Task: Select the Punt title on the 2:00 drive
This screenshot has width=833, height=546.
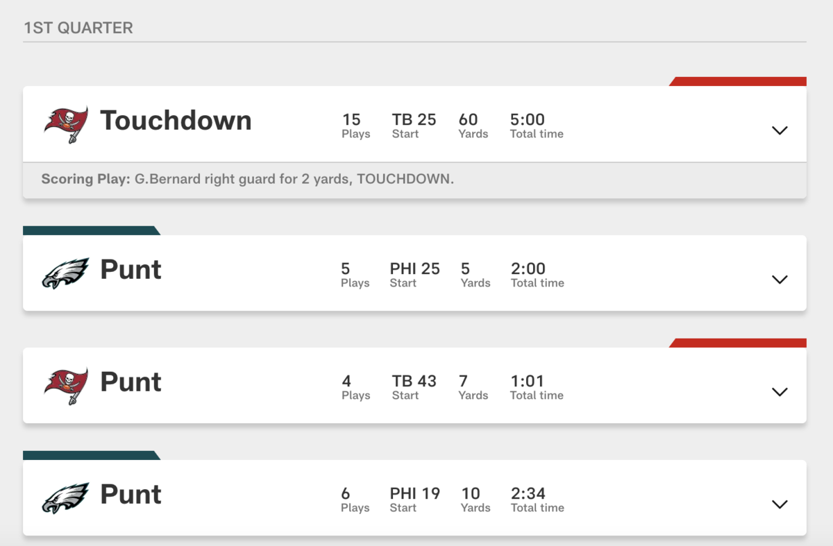Action: click(131, 270)
